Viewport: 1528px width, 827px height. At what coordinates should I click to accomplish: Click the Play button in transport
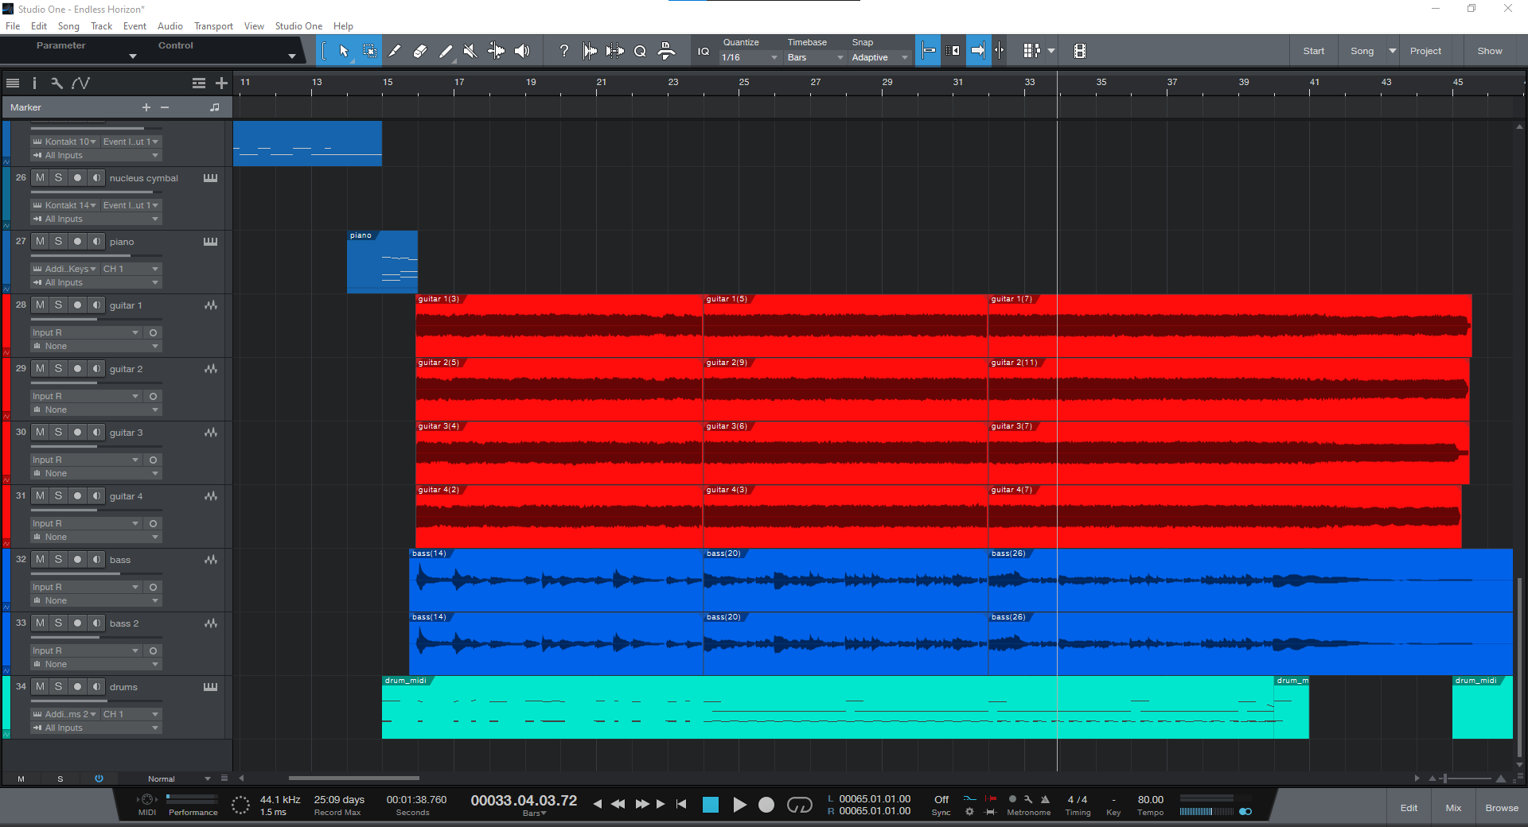coord(739,805)
